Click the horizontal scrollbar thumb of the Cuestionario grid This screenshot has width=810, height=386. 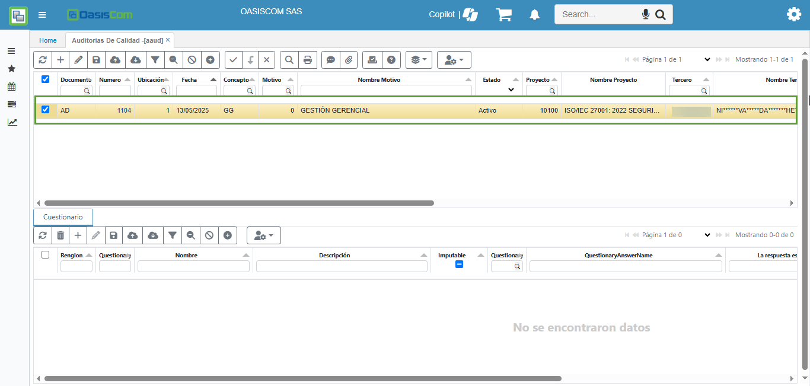click(303, 378)
